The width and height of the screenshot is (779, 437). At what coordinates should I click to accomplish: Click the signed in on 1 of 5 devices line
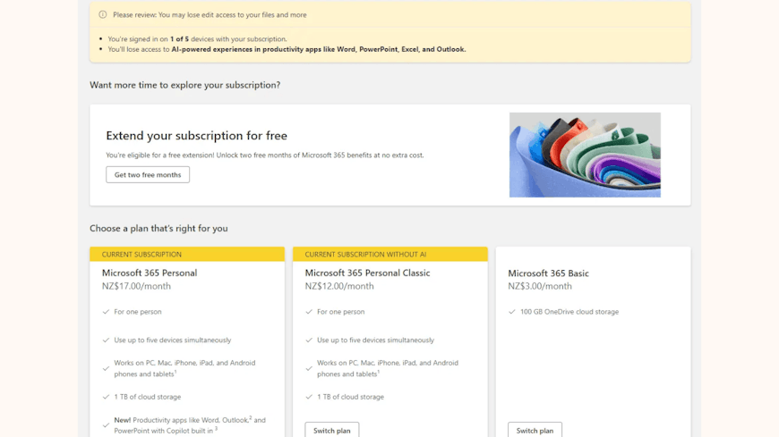click(197, 38)
